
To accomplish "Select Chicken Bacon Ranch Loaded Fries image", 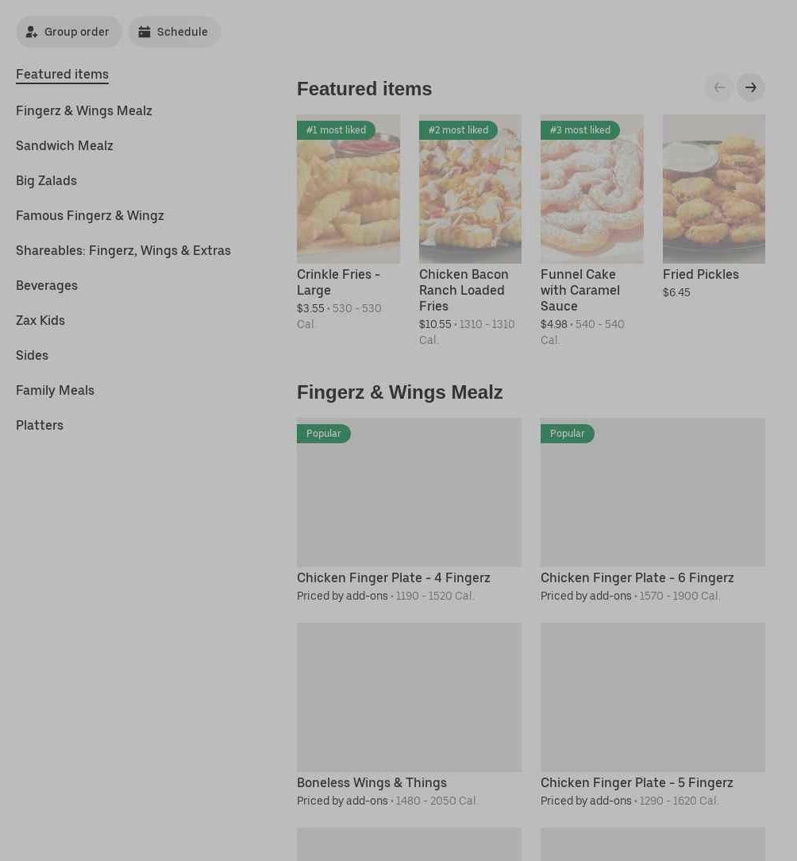I will coord(470,189).
